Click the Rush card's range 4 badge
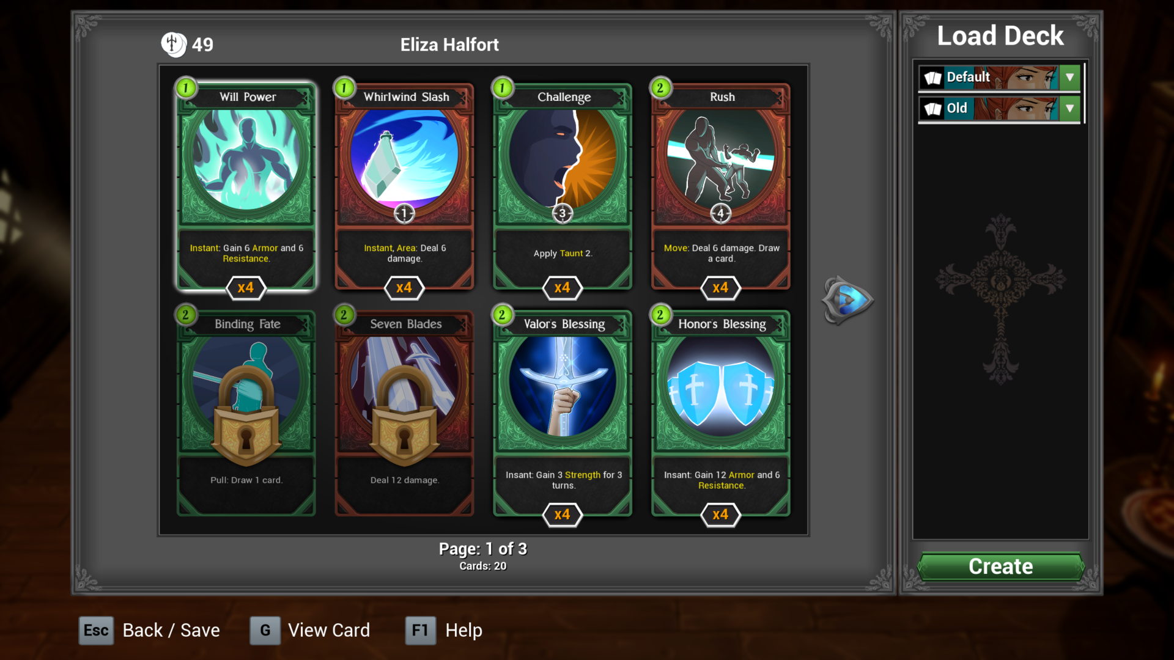Screen dimensions: 1174x660 [x=721, y=213]
